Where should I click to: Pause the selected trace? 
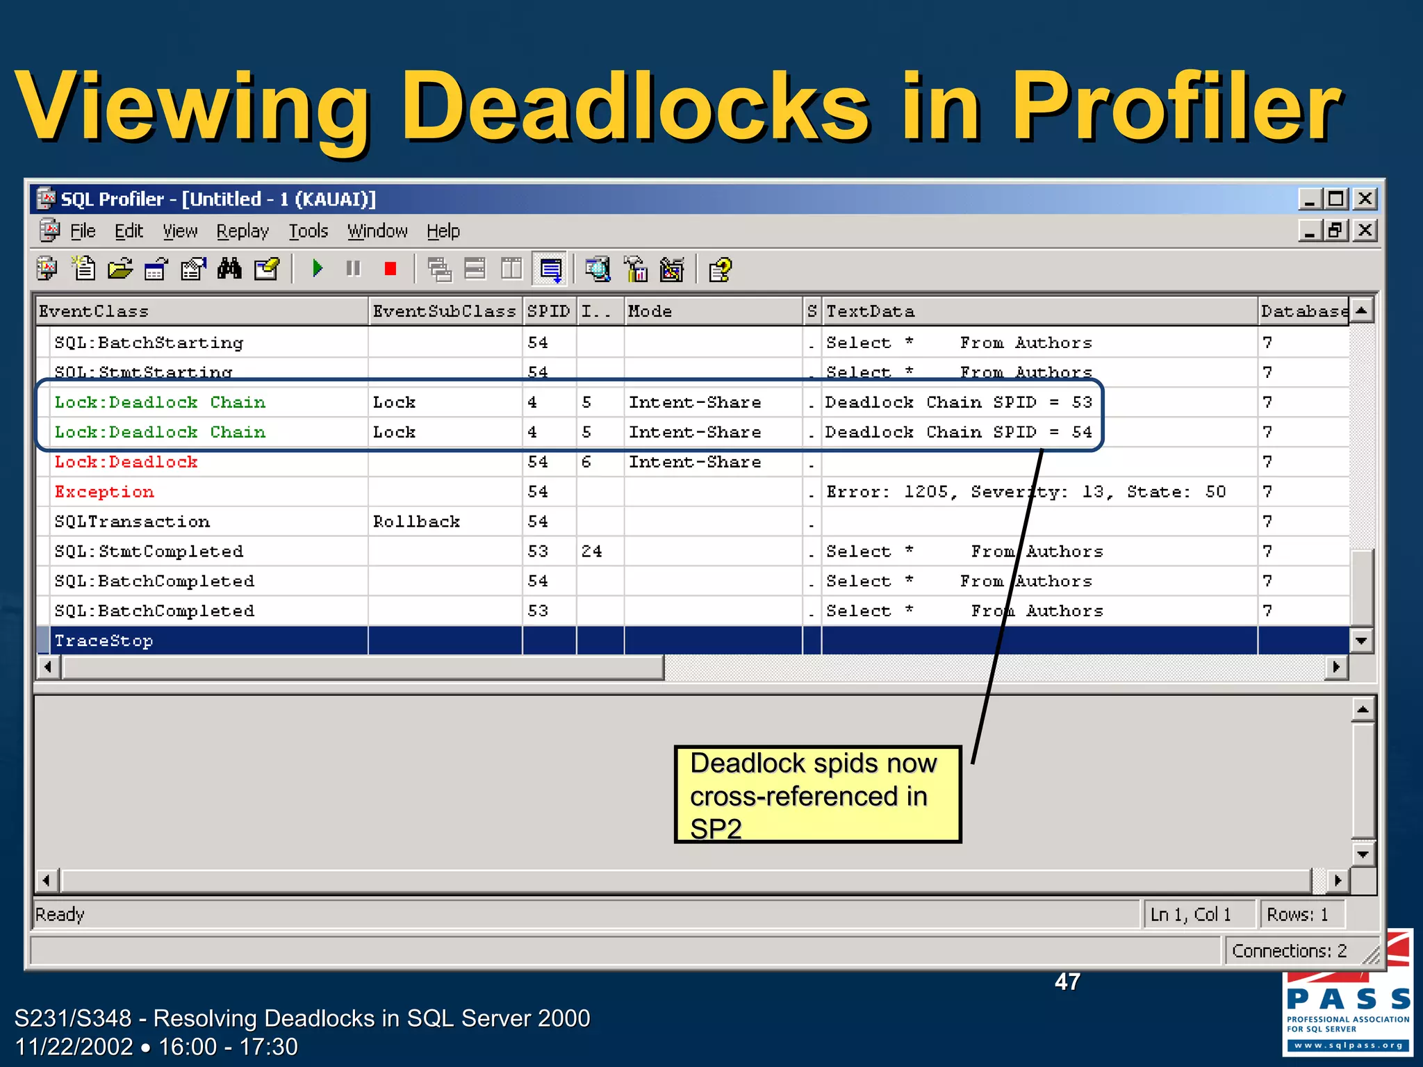(x=354, y=269)
